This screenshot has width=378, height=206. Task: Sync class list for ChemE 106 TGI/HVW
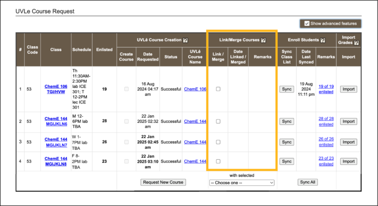[287, 89]
